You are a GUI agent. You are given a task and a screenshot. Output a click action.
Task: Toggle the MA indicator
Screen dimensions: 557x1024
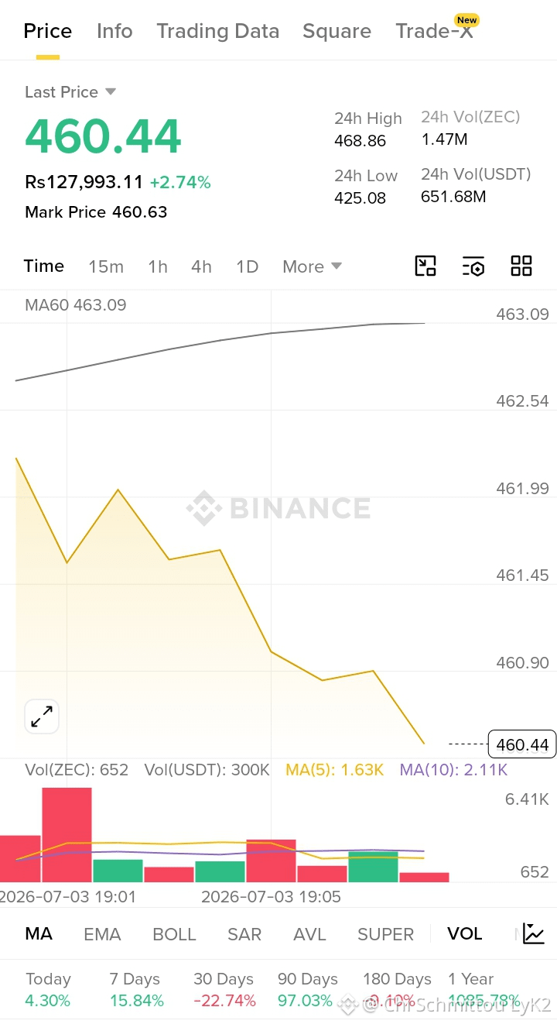[39, 933]
